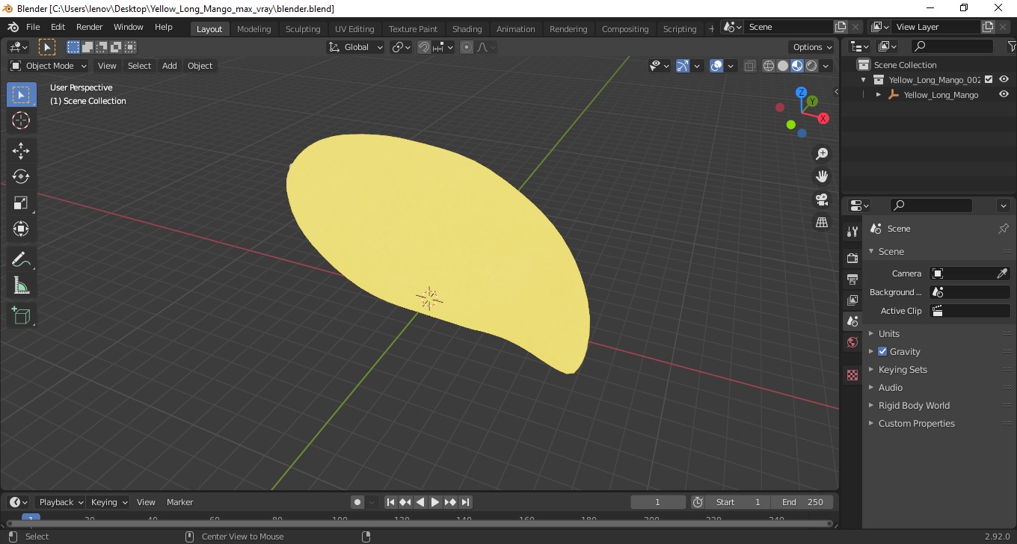The width and height of the screenshot is (1017, 544).
Task: Click the Tweak select tool icon in header
Action: [x=47, y=47]
